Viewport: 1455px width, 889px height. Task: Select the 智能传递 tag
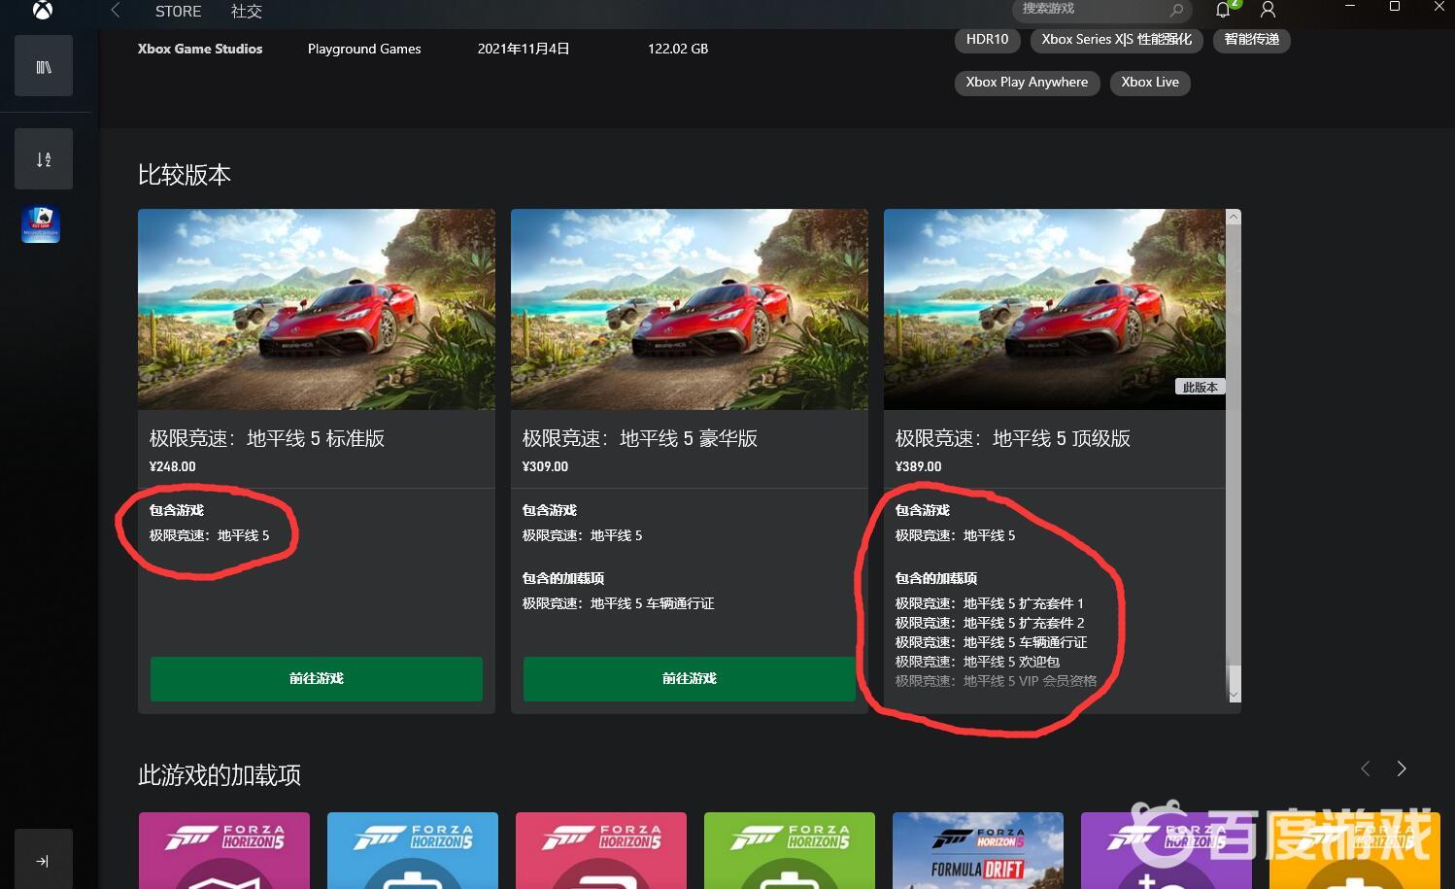point(1251,40)
